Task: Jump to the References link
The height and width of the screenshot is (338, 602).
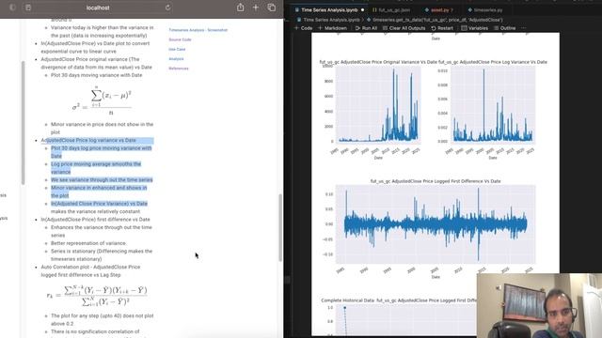Action: [179, 69]
